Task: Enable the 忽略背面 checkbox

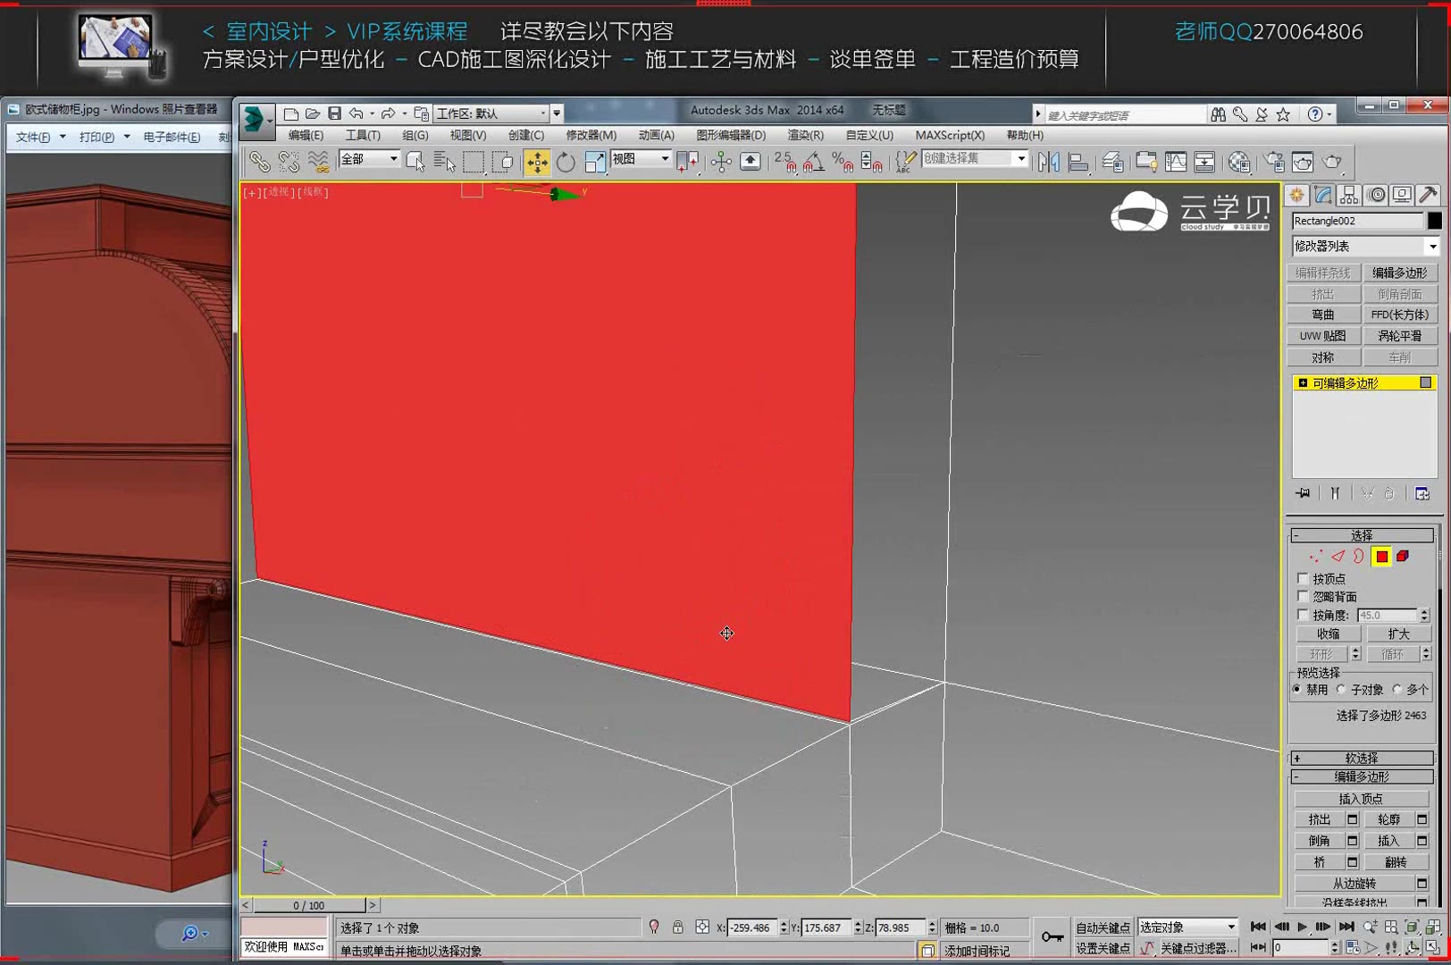Action: coord(1303,596)
